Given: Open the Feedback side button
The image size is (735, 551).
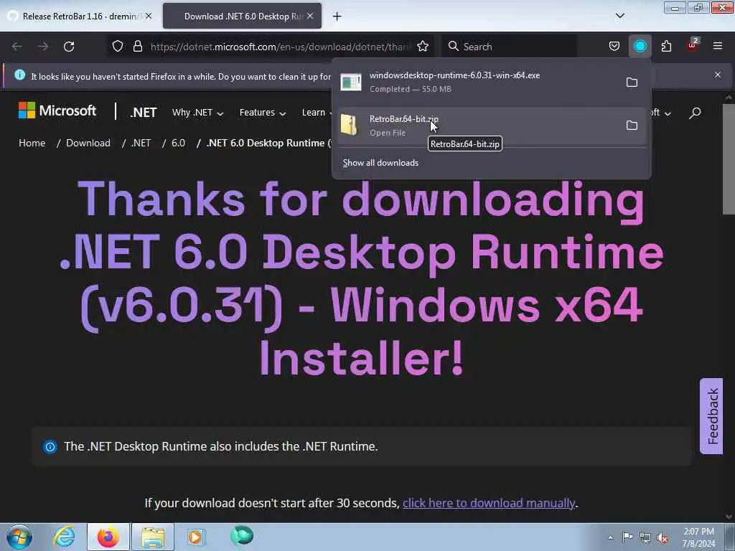Looking at the screenshot, I should pyautogui.click(x=711, y=416).
